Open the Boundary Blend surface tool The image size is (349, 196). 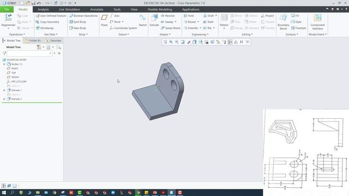pos(283,22)
